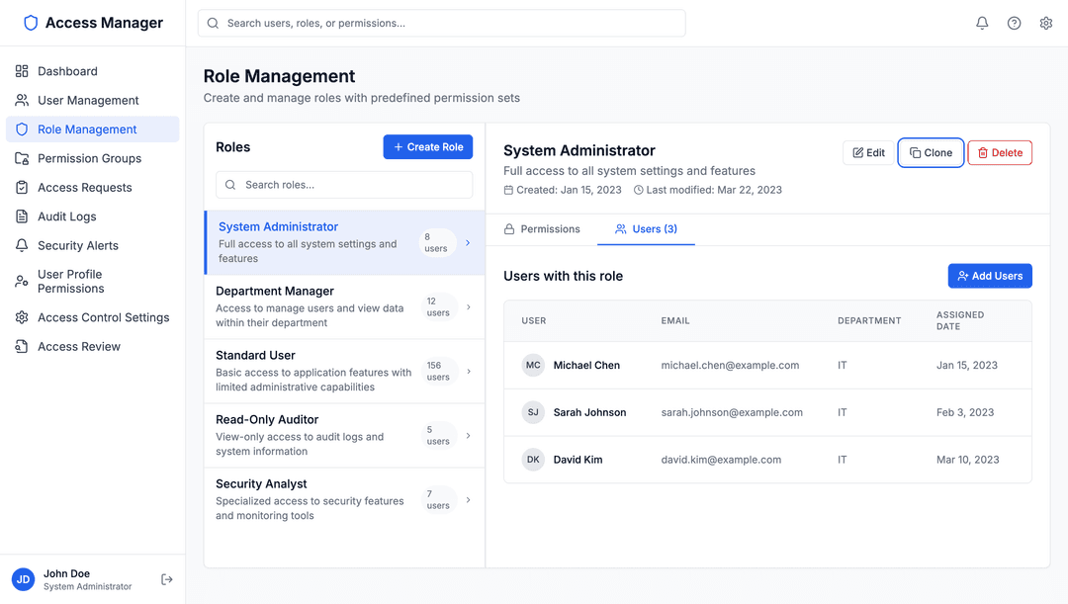Log out using the sign-out icon
The width and height of the screenshot is (1068, 604).
click(x=164, y=579)
